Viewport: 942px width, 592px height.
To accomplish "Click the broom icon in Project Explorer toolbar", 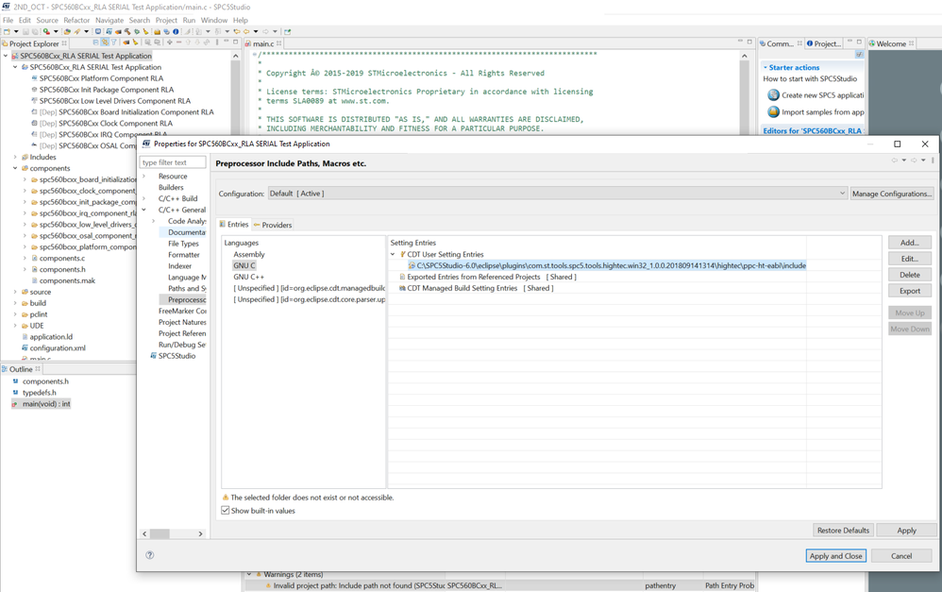I will pyautogui.click(x=135, y=42).
